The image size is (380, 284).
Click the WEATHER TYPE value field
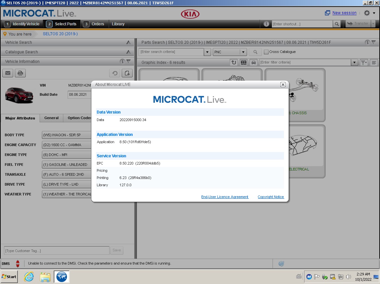67,194
